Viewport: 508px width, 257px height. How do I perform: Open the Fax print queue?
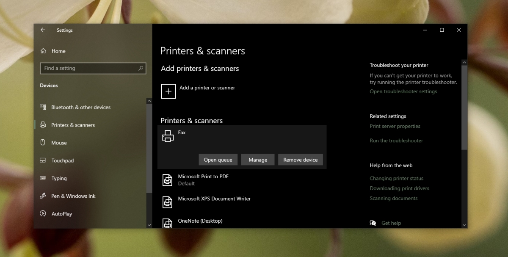coord(218,160)
